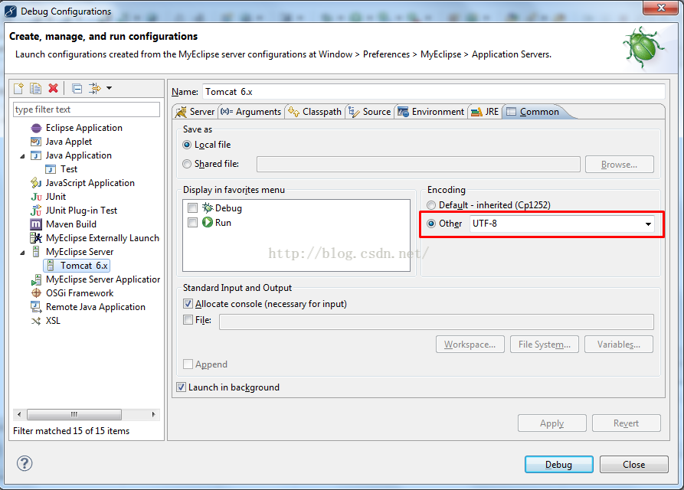Select the MyEclipse Server node
This screenshot has width=684, height=490.
click(80, 252)
